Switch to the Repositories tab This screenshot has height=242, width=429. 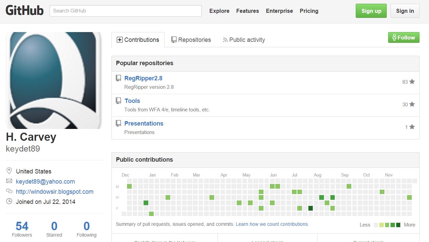coord(191,40)
